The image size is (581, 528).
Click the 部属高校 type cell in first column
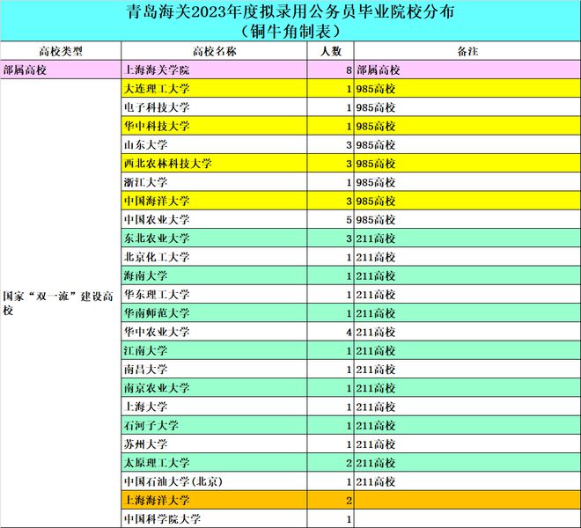click(x=61, y=70)
